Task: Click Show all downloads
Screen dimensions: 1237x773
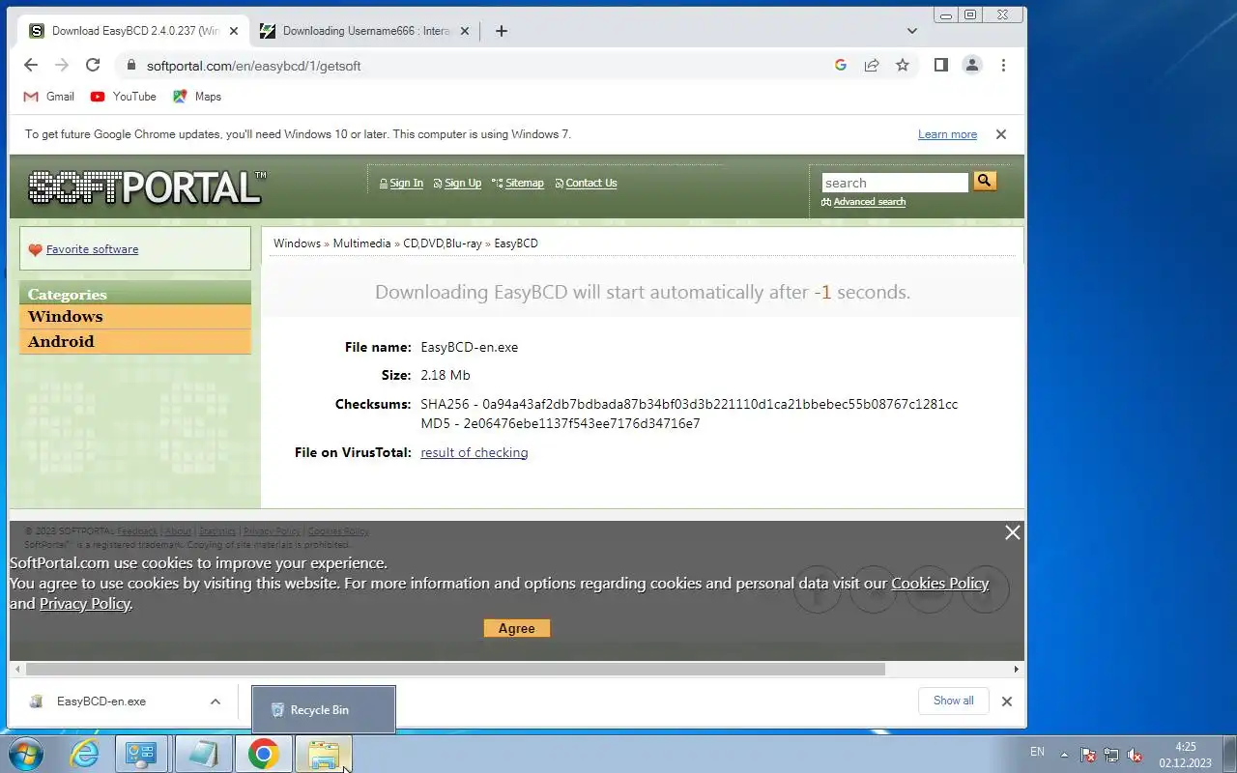Action: 953,701
